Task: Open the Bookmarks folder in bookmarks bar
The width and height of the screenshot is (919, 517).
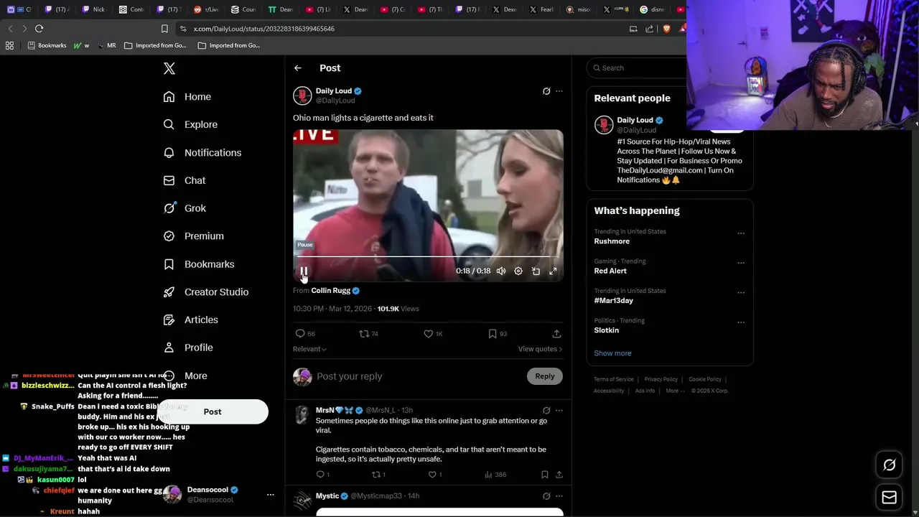Action: [x=47, y=45]
